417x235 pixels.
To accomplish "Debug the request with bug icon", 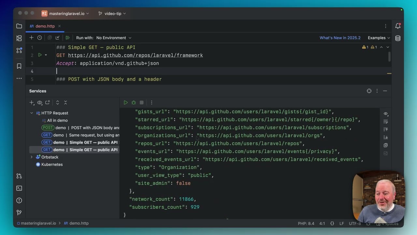I will point(134,102).
